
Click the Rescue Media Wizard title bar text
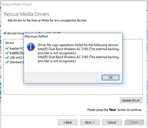[x=17, y=4]
